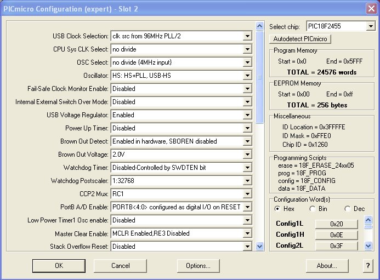Open Low Power Timer1 Osc enable dropdown

pos(247,220)
